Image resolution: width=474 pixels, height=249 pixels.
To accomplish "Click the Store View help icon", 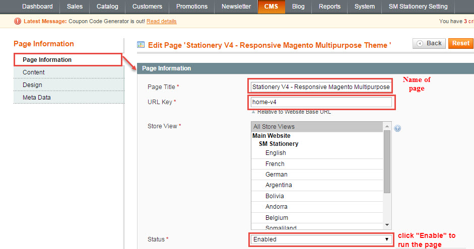I will (397, 128).
